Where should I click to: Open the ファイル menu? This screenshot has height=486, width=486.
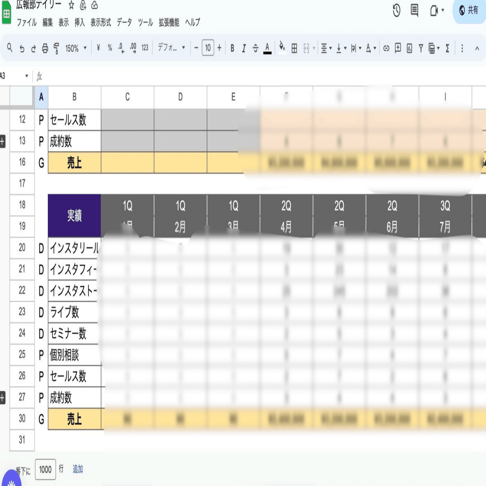point(27,23)
